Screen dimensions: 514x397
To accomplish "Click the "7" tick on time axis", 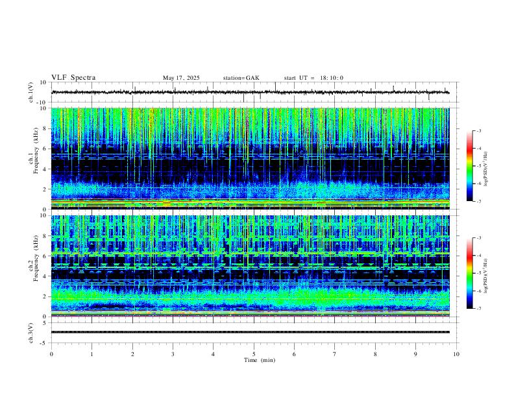I will click(x=334, y=354).
